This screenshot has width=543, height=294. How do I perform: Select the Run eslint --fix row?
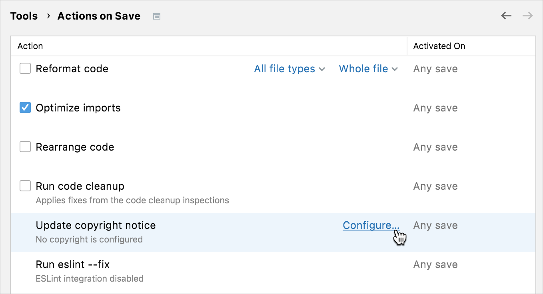[273, 271]
